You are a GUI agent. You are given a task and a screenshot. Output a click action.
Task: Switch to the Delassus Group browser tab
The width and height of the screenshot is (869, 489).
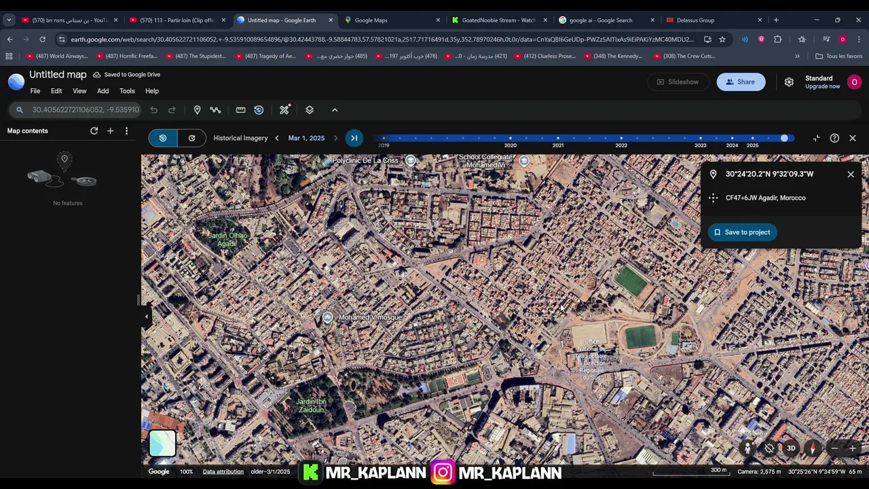coord(714,20)
